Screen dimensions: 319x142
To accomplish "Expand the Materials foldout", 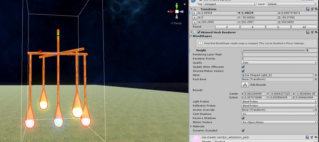I will (x=191, y=126).
